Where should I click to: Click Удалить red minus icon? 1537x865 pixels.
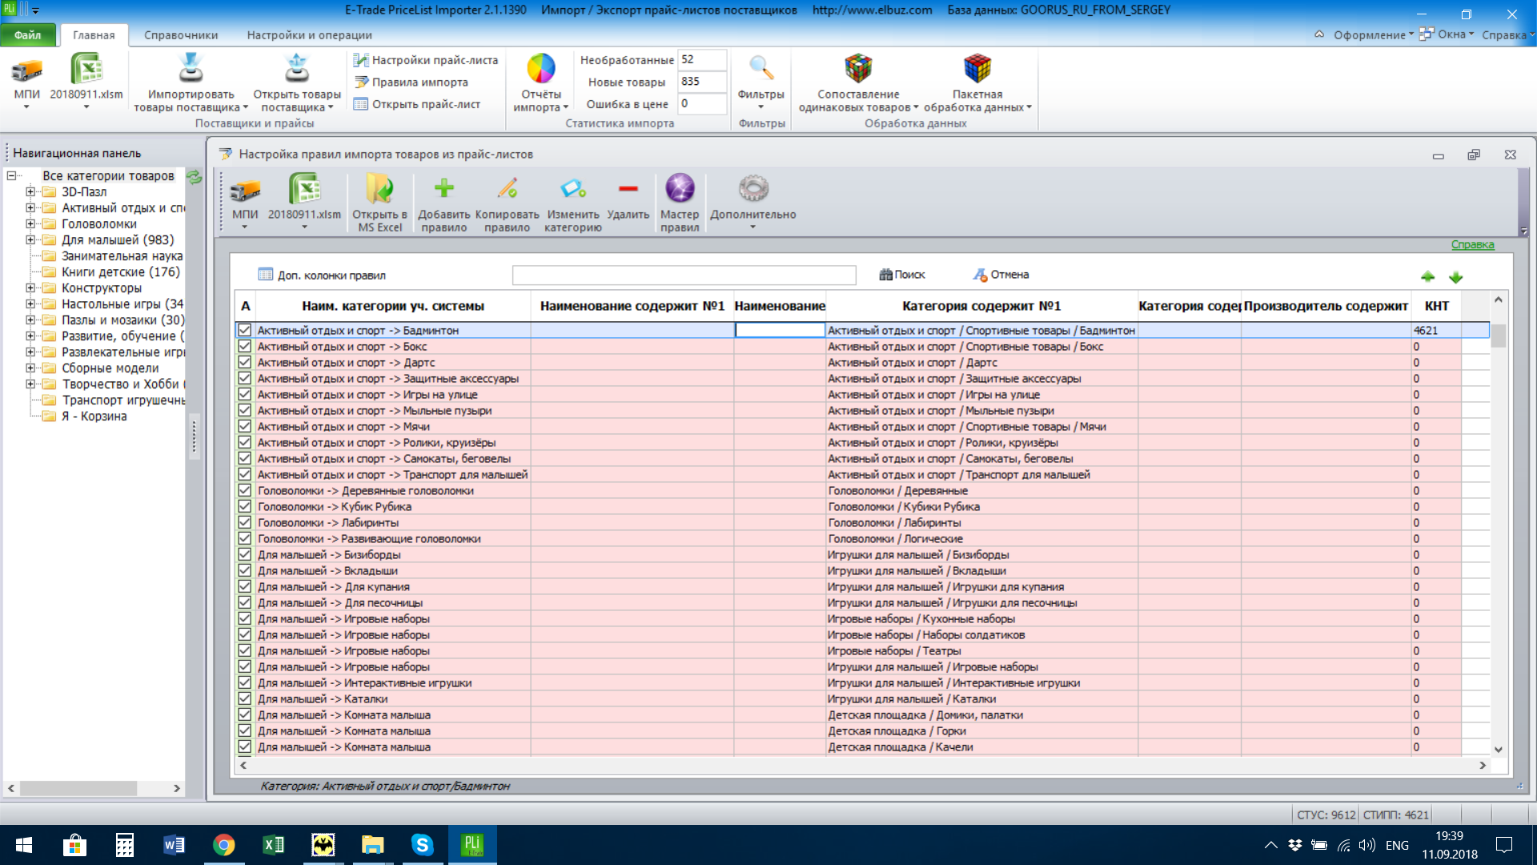[628, 189]
